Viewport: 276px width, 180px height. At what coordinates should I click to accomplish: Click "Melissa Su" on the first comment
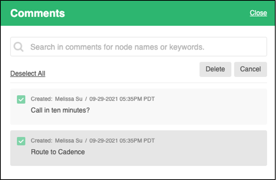69,99
